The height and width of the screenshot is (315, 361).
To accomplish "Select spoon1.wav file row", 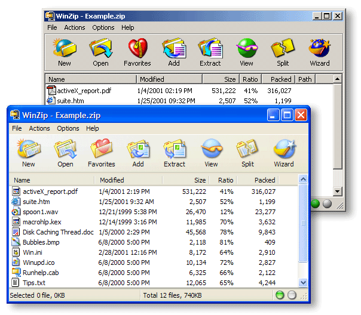I will [144, 212].
